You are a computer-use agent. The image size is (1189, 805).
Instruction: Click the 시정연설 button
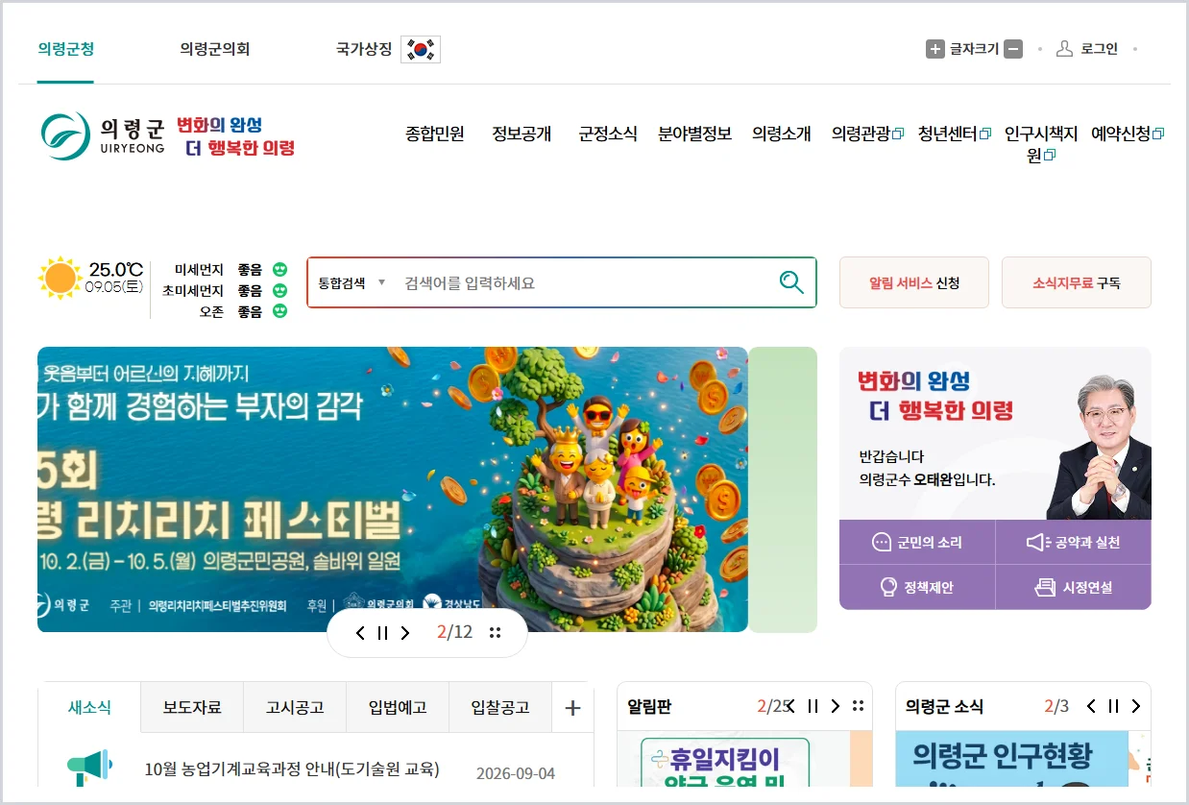tap(1074, 587)
